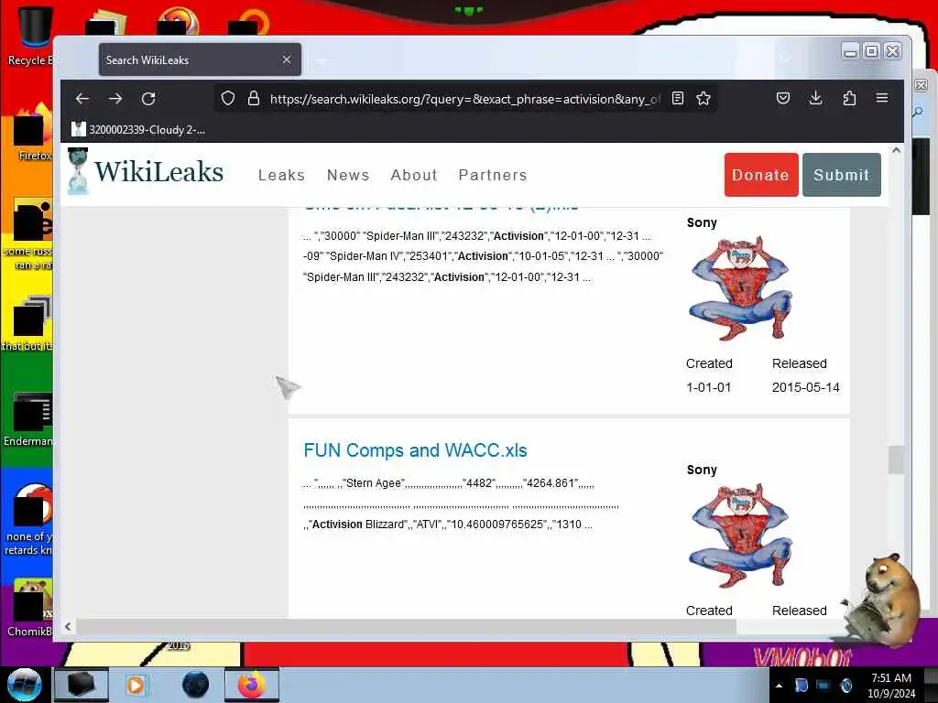Screen dimensions: 938x703
Task: Open the Windows Start menu
Action: pos(24,685)
